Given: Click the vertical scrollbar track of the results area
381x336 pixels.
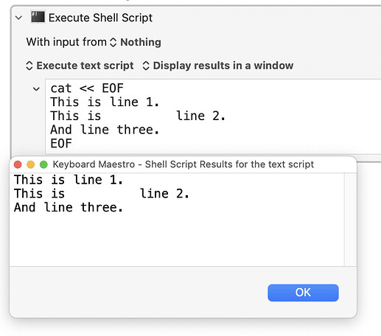Looking at the screenshot, I should (351, 220).
